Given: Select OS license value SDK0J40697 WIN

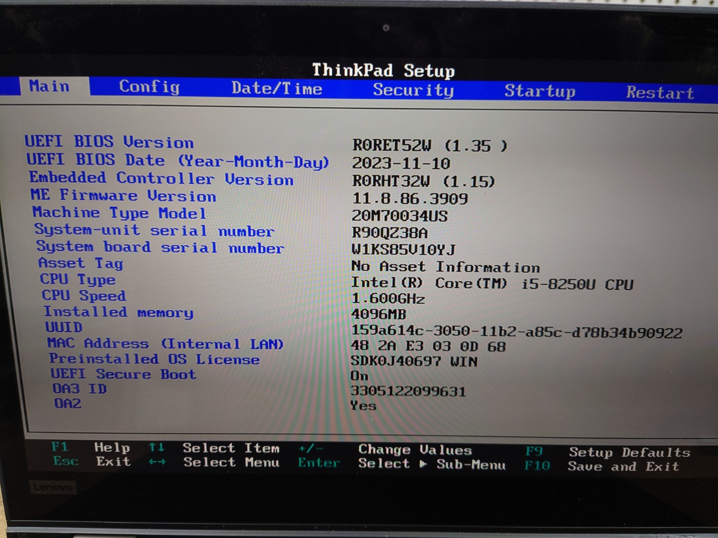Looking at the screenshot, I should point(414,361).
